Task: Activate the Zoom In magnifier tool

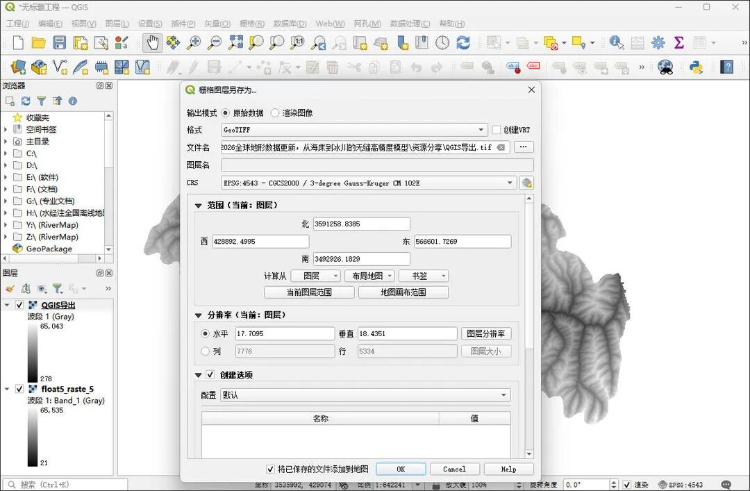Action: pos(194,42)
